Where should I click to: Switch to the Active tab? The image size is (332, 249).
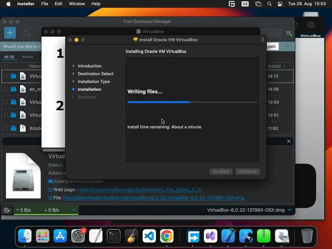tap(28, 57)
